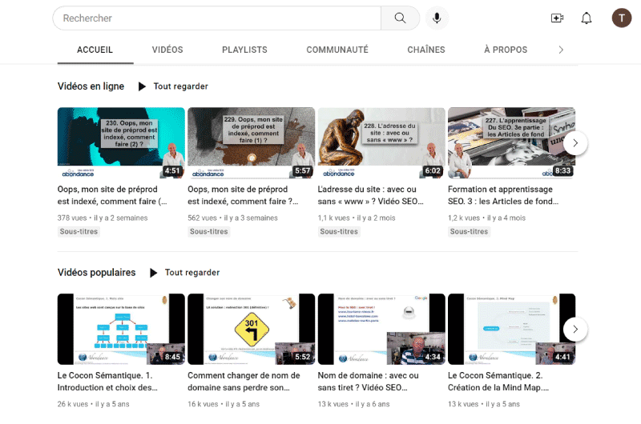Click the play icon beside Vidéos populaires

tap(153, 273)
